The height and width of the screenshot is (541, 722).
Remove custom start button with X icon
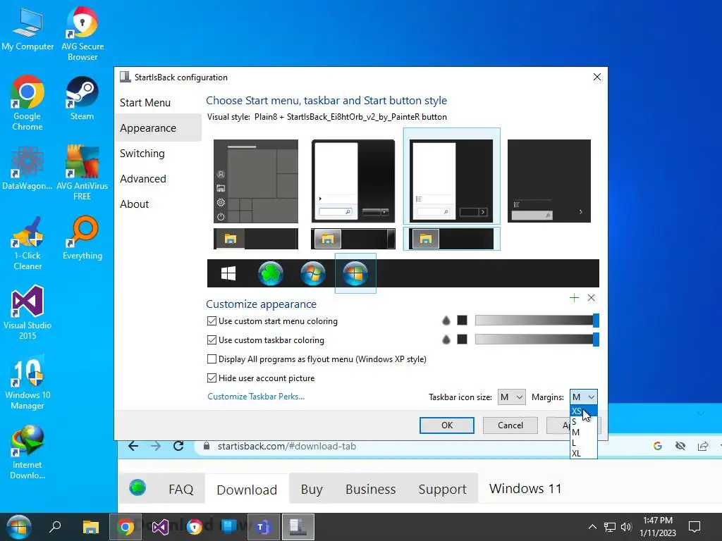pyautogui.click(x=592, y=298)
